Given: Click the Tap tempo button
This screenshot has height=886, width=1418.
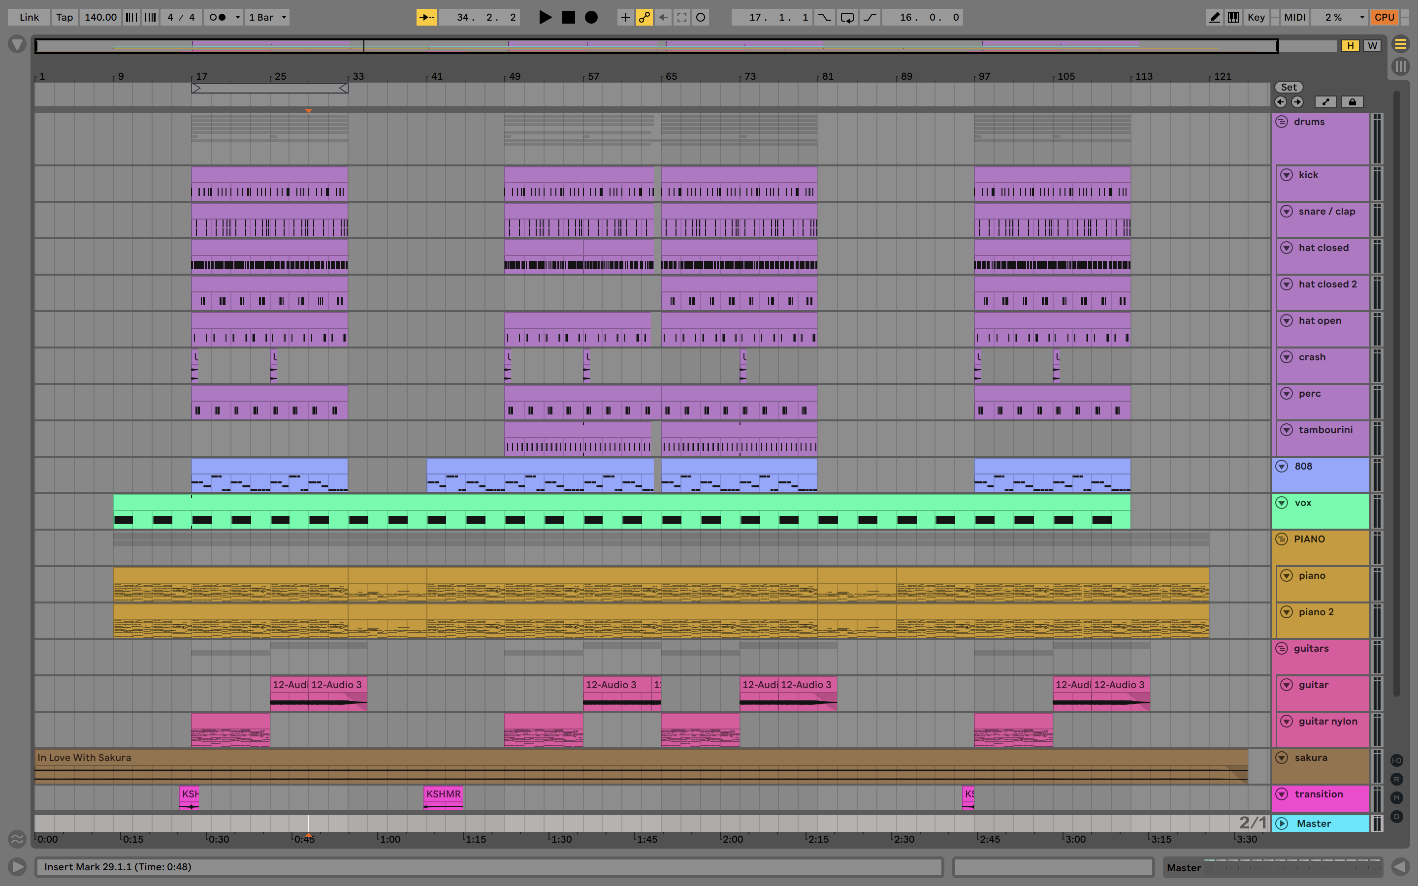Looking at the screenshot, I should [64, 17].
